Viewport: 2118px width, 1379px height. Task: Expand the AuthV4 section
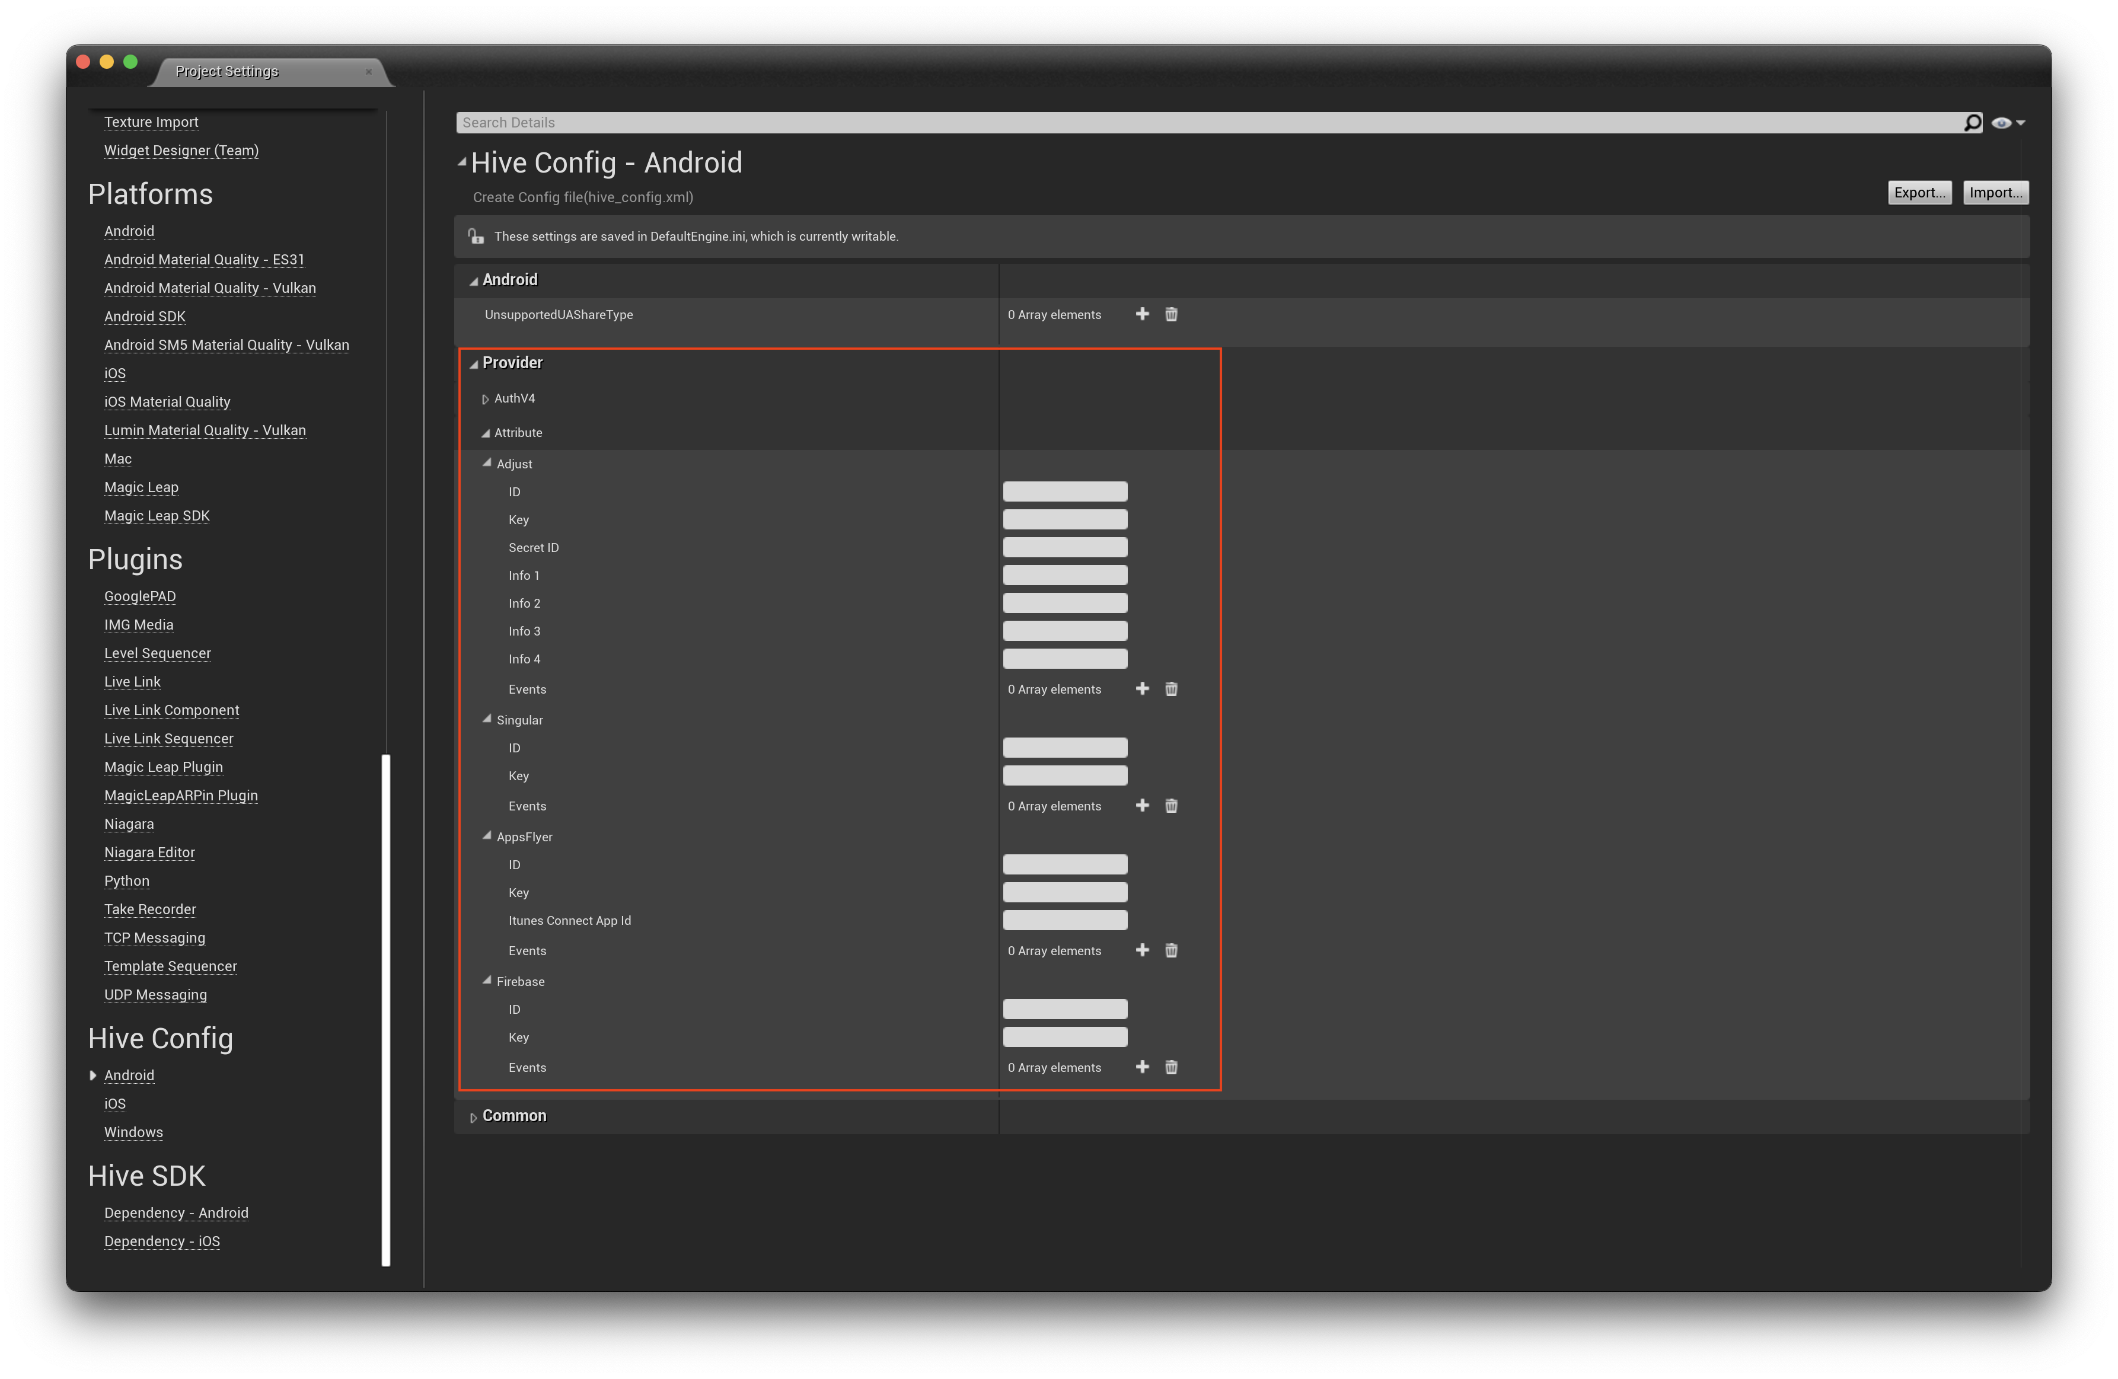[485, 398]
